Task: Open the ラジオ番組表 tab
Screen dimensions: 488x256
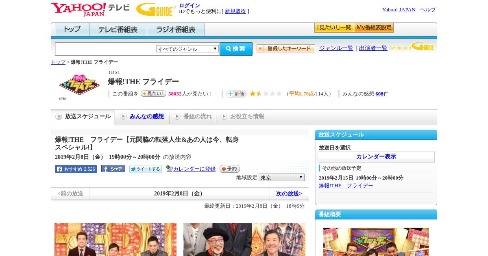Action: pos(176,29)
